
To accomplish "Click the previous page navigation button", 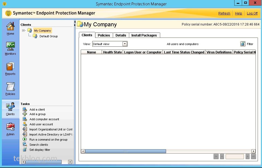I will click(222, 156).
